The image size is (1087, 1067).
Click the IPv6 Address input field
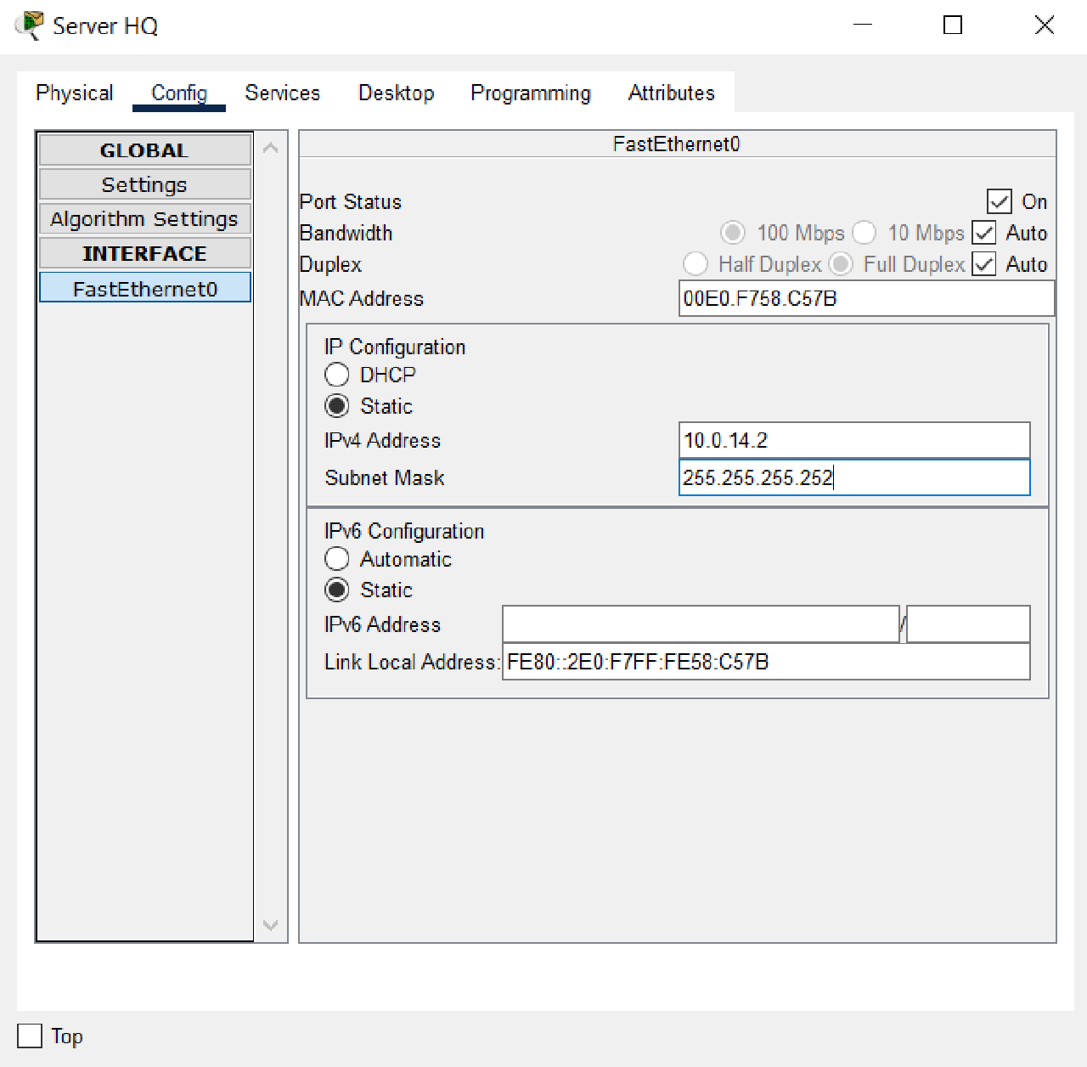(x=701, y=624)
